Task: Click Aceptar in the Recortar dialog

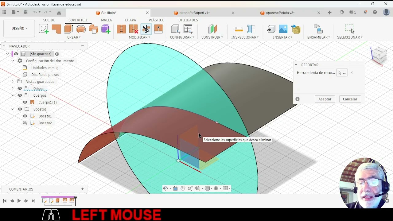Action: pos(325,99)
